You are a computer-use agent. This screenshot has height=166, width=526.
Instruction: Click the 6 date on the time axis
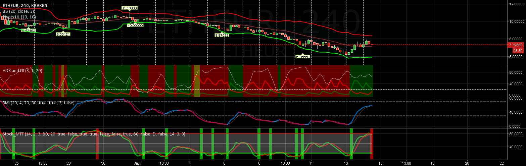pos(225,163)
